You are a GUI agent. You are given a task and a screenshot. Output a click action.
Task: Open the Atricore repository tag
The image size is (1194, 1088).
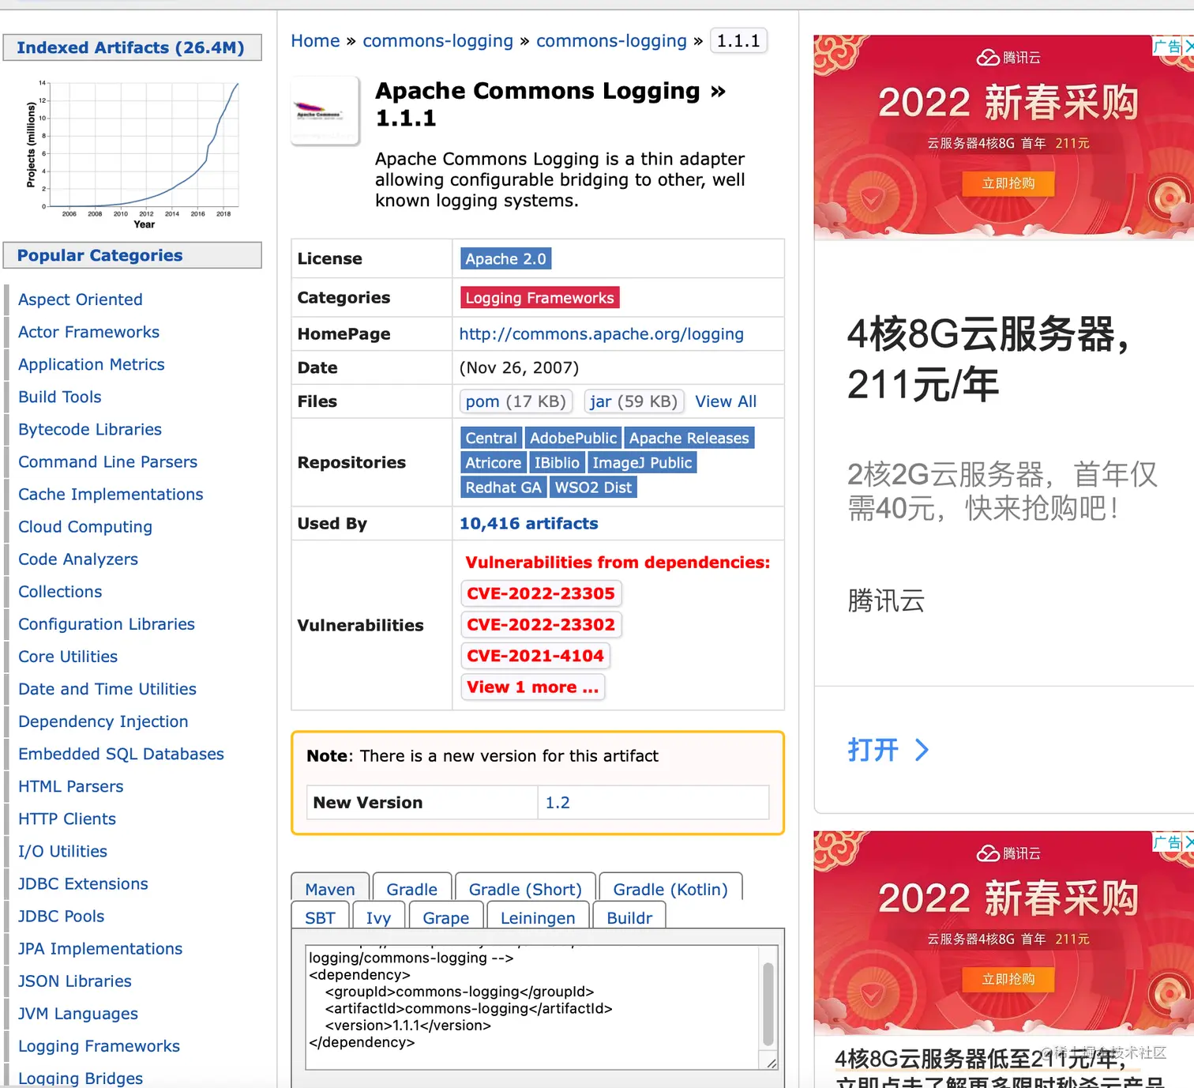tap(493, 462)
